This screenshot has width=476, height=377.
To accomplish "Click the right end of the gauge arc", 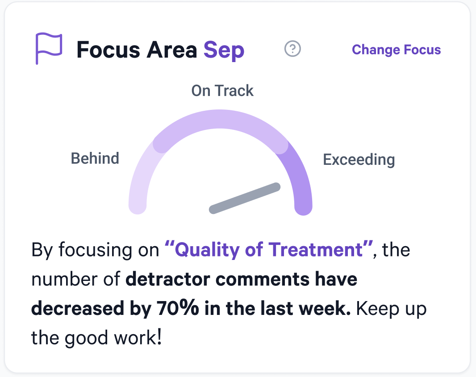I will point(304,206).
